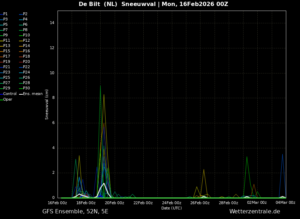Image resolution: width=300 pixels, height=219 pixels.
Task: Click the 18Feb 00z date tick label
Action: coord(86,203)
